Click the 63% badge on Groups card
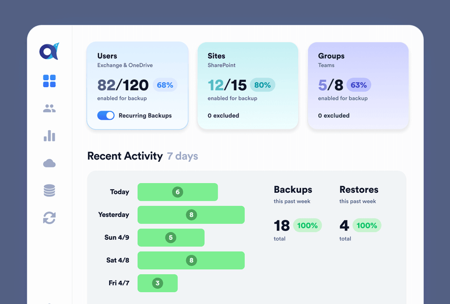This screenshot has width=450, height=304. click(x=359, y=85)
